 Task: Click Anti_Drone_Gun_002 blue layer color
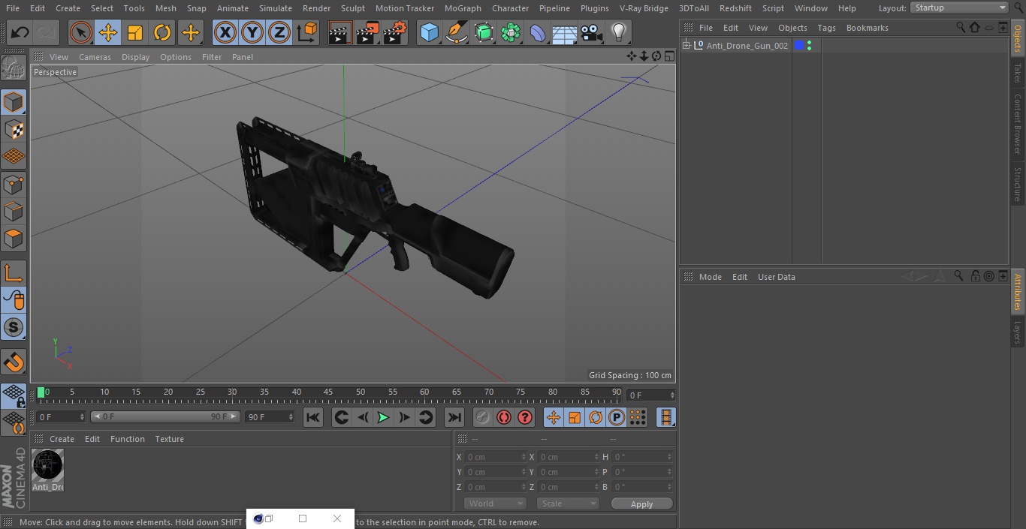pyautogui.click(x=799, y=46)
